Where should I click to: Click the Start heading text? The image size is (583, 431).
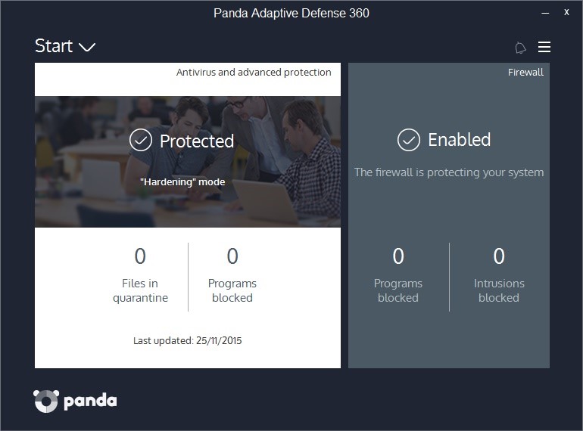click(54, 46)
